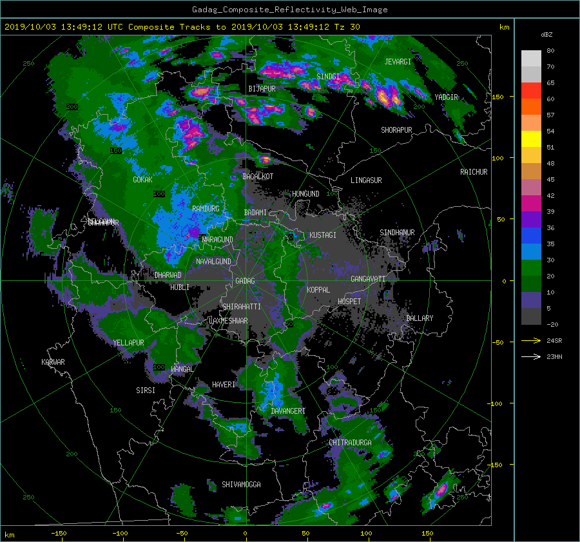Select the YELLAPUR label

(x=128, y=343)
